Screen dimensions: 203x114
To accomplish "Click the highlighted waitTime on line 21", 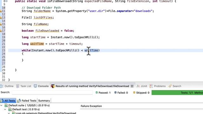I will point(37,44).
